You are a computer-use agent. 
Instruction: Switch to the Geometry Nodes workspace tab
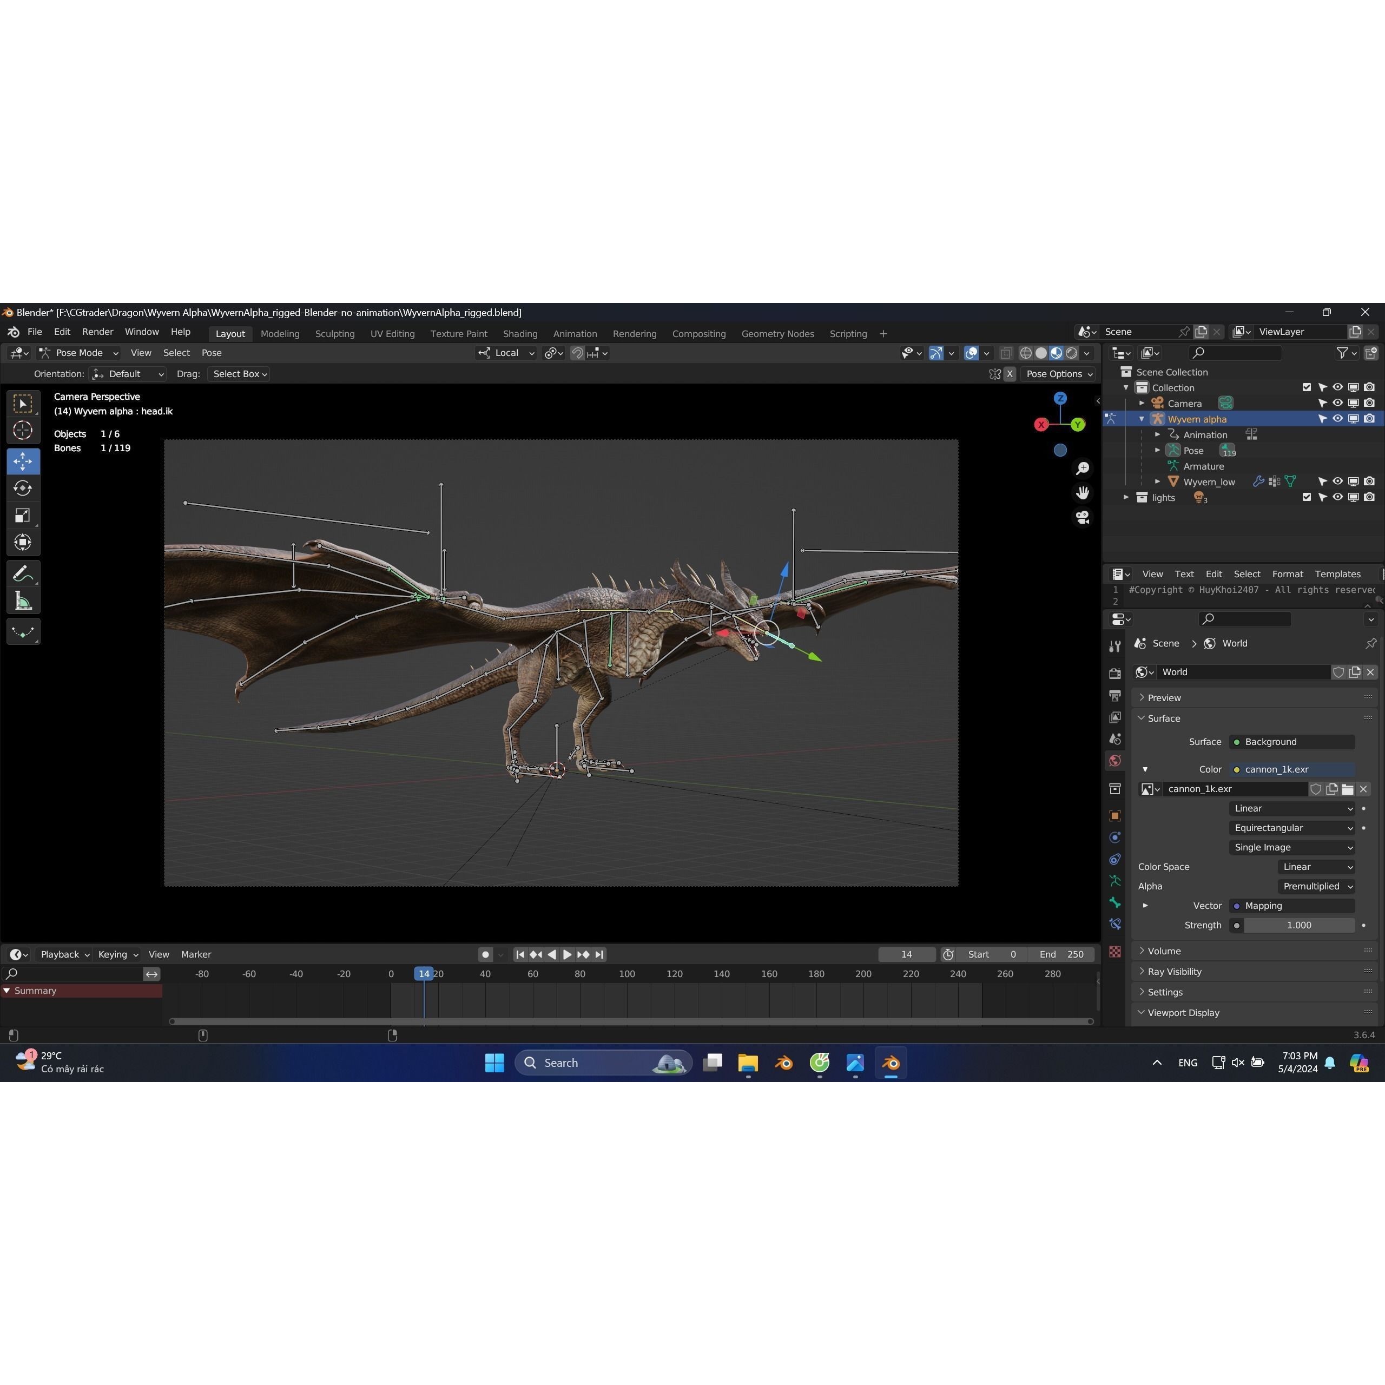pyautogui.click(x=777, y=333)
